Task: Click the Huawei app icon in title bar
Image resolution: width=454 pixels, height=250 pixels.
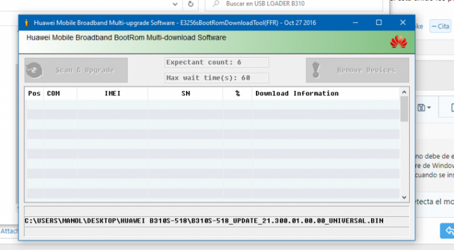Action: point(27,23)
